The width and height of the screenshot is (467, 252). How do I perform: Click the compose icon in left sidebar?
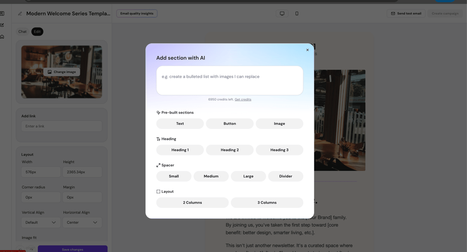(x=2, y=25)
